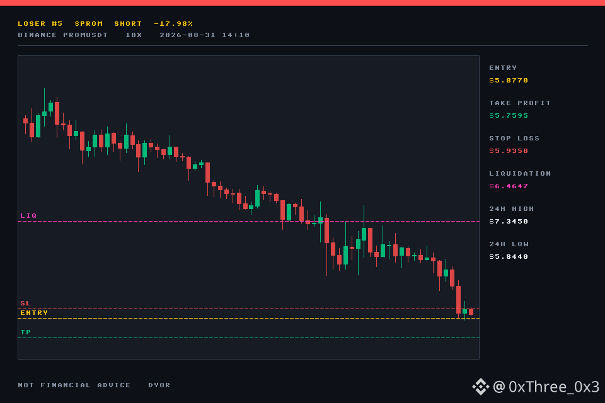Viewport: 605px width, 403px height.
Task: Click the LOSER #5 header label
Action: [40, 24]
